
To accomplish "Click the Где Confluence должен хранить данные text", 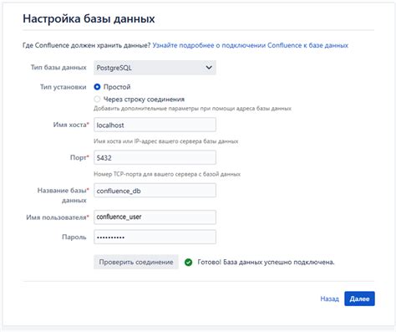I will [x=86, y=45].
